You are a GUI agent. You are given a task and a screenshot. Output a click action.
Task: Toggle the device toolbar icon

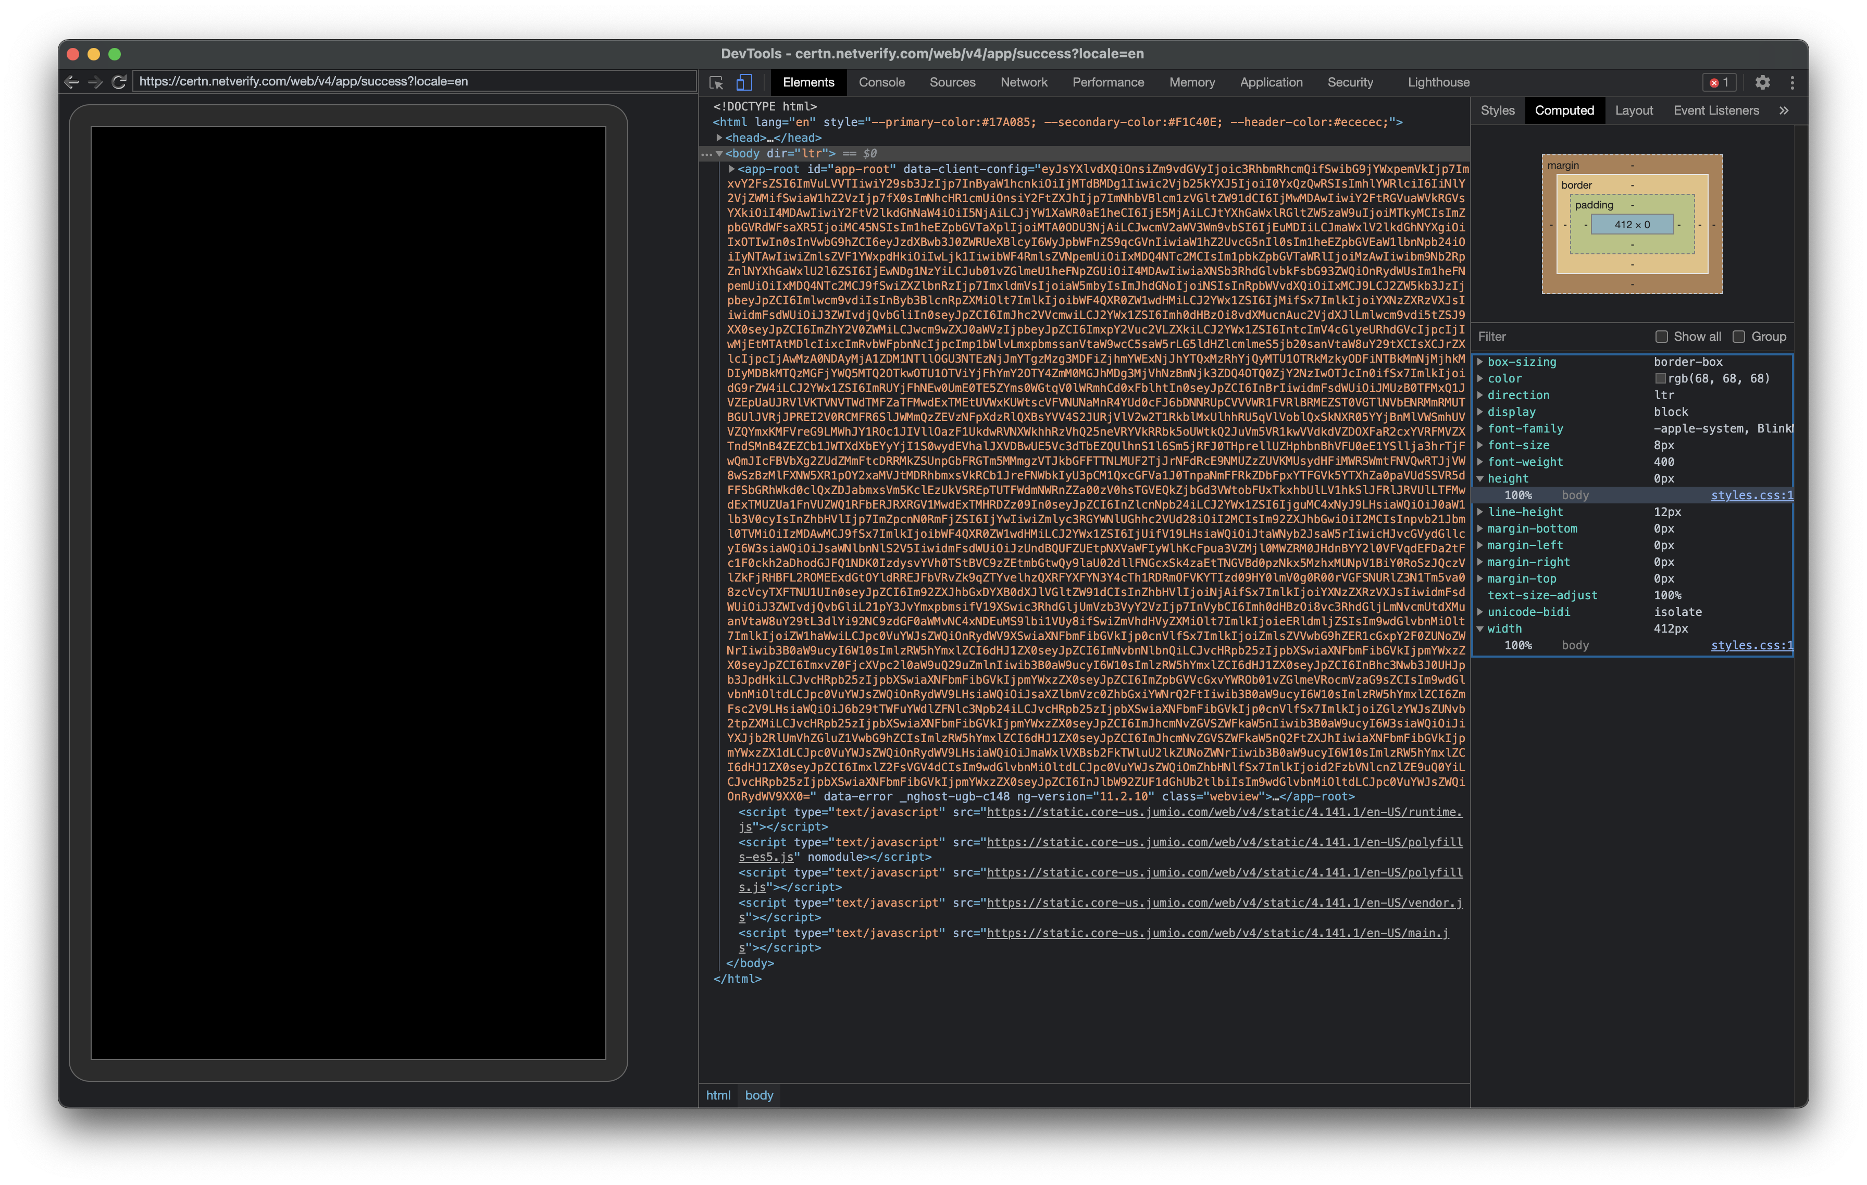744,82
